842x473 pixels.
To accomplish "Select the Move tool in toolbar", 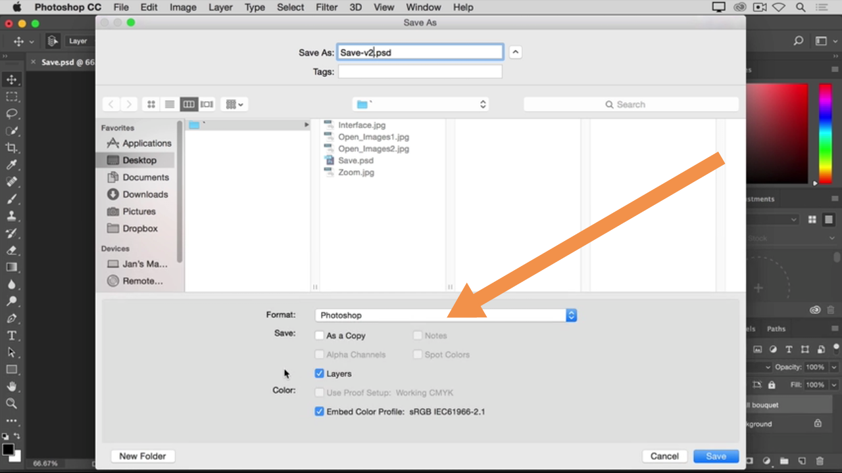I will [12, 79].
